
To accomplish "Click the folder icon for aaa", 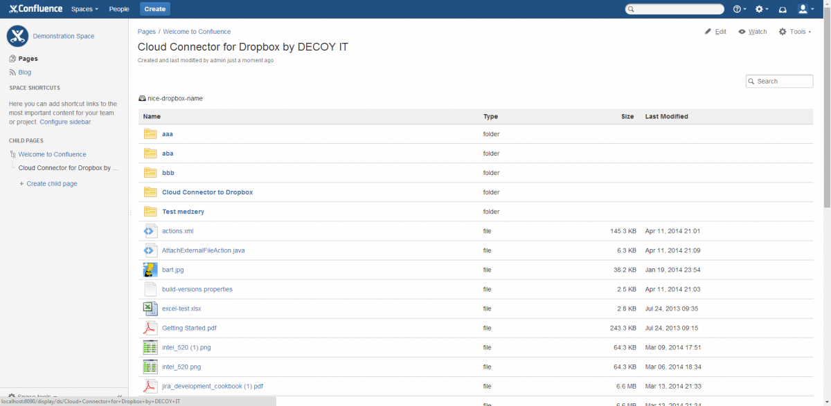I will [150, 134].
